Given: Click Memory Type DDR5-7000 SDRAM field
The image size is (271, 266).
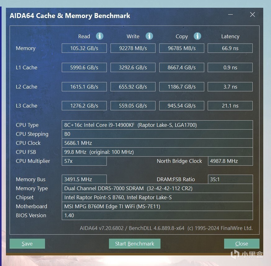Looking at the screenshot, I should pyautogui.click(x=157, y=188).
